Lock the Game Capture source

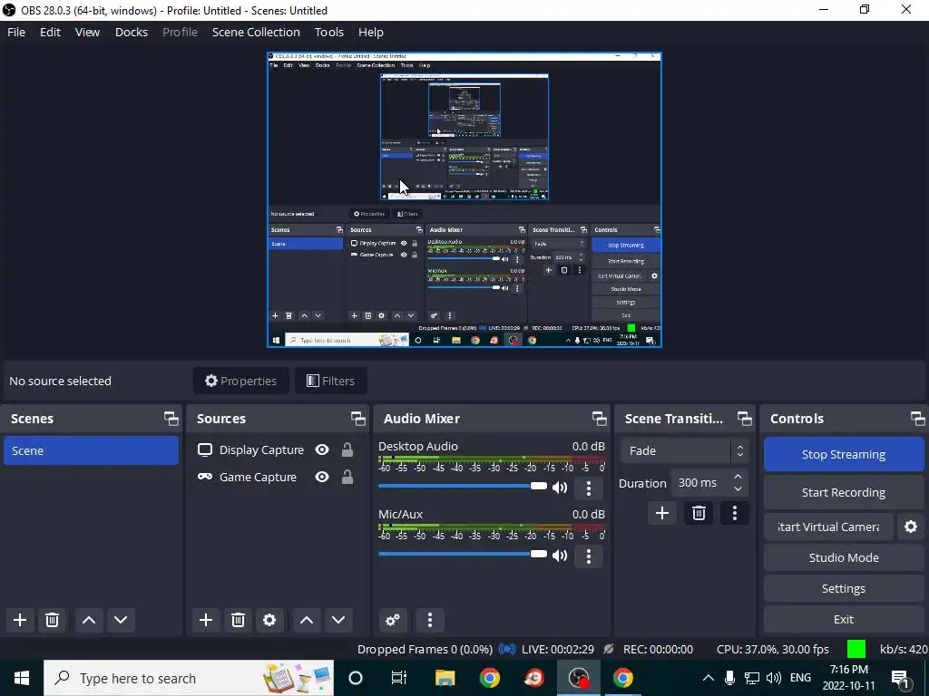(347, 477)
